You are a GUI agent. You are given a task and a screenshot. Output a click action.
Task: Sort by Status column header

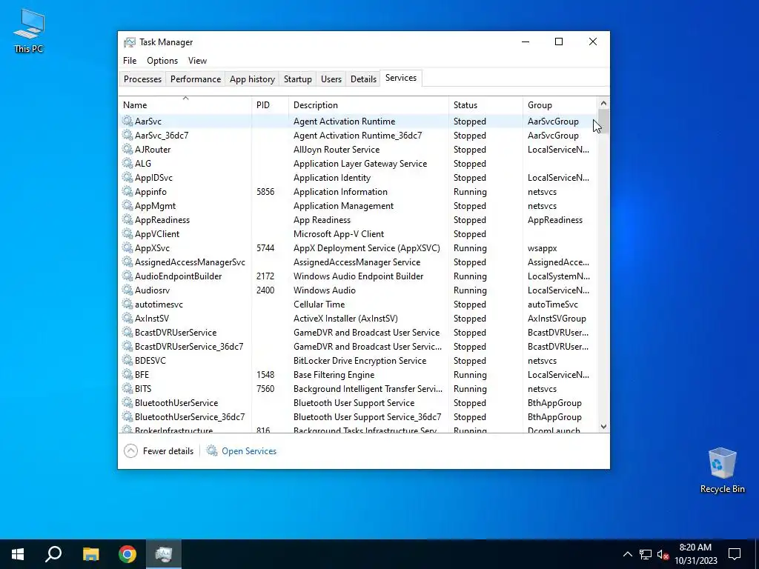(485, 105)
